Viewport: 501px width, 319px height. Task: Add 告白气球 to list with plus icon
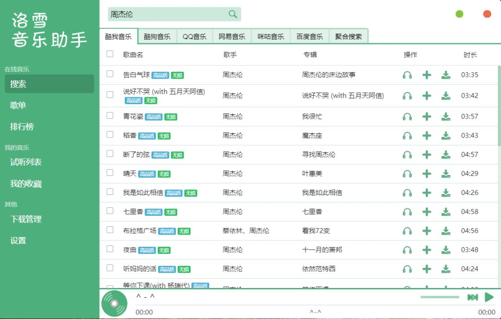pos(427,75)
